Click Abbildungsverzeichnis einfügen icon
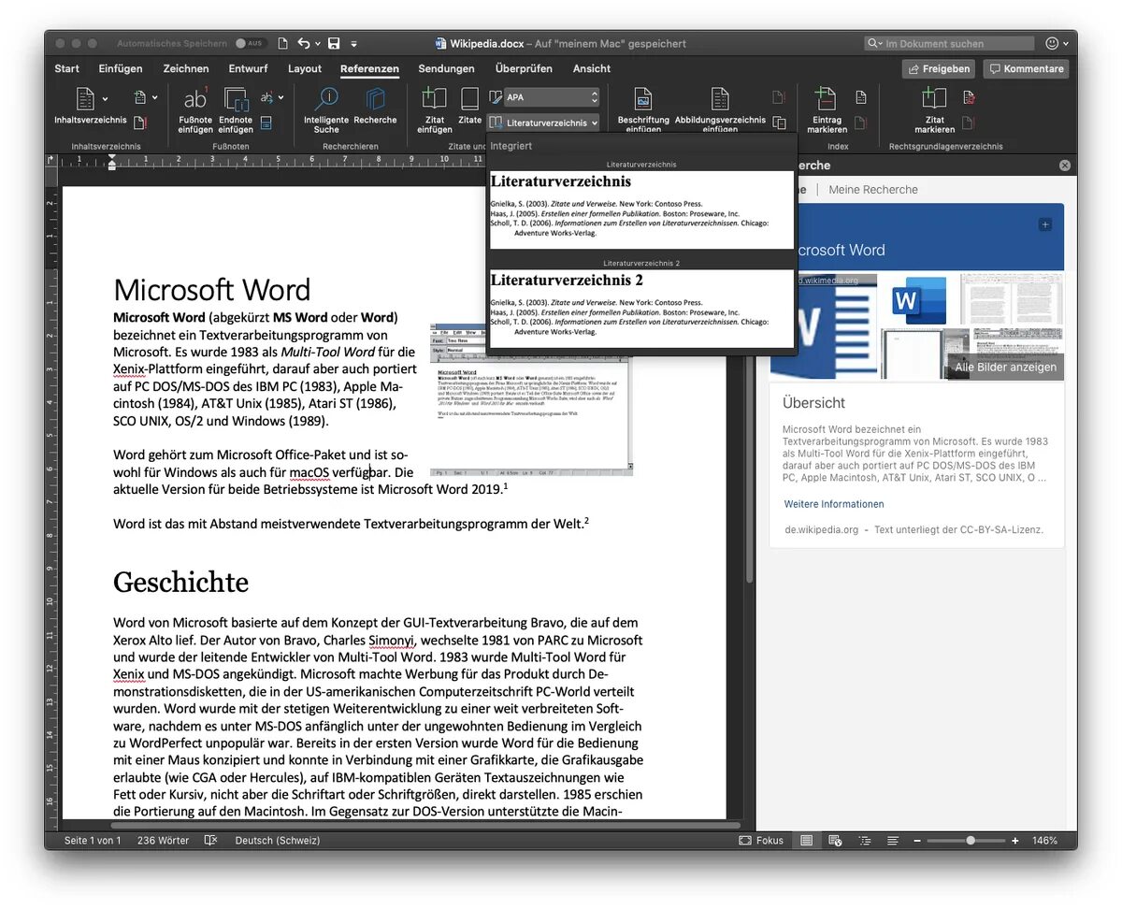Image resolution: width=1122 pixels, height=909 pixels. [720, 99]
